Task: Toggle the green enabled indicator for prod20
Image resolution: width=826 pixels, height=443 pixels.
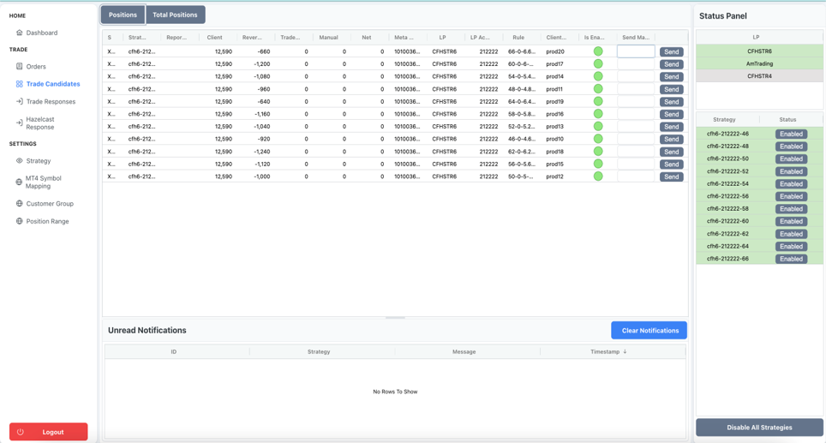Action: tap(598, 51)
